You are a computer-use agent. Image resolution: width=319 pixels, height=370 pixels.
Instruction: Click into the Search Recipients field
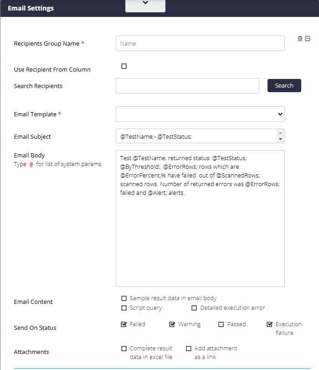click(187, 86)
